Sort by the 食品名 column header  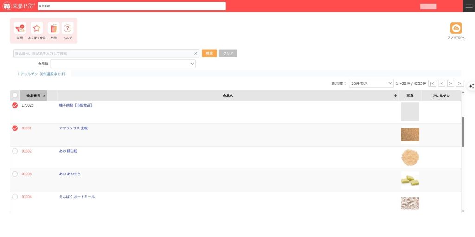point(227,96)
